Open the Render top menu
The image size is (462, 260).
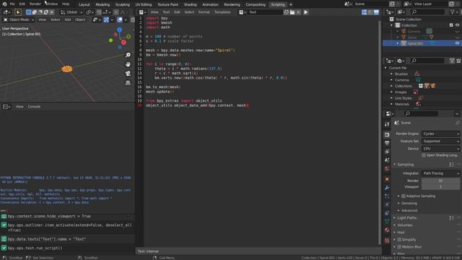35,4
